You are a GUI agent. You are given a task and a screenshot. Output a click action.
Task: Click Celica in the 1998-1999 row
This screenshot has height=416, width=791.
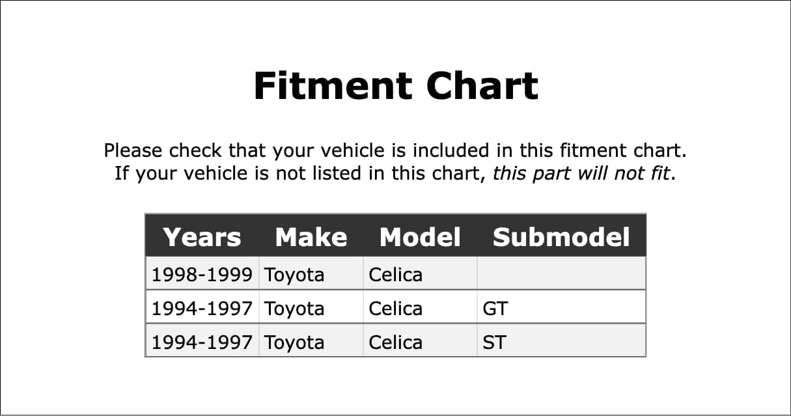(396, 275)
